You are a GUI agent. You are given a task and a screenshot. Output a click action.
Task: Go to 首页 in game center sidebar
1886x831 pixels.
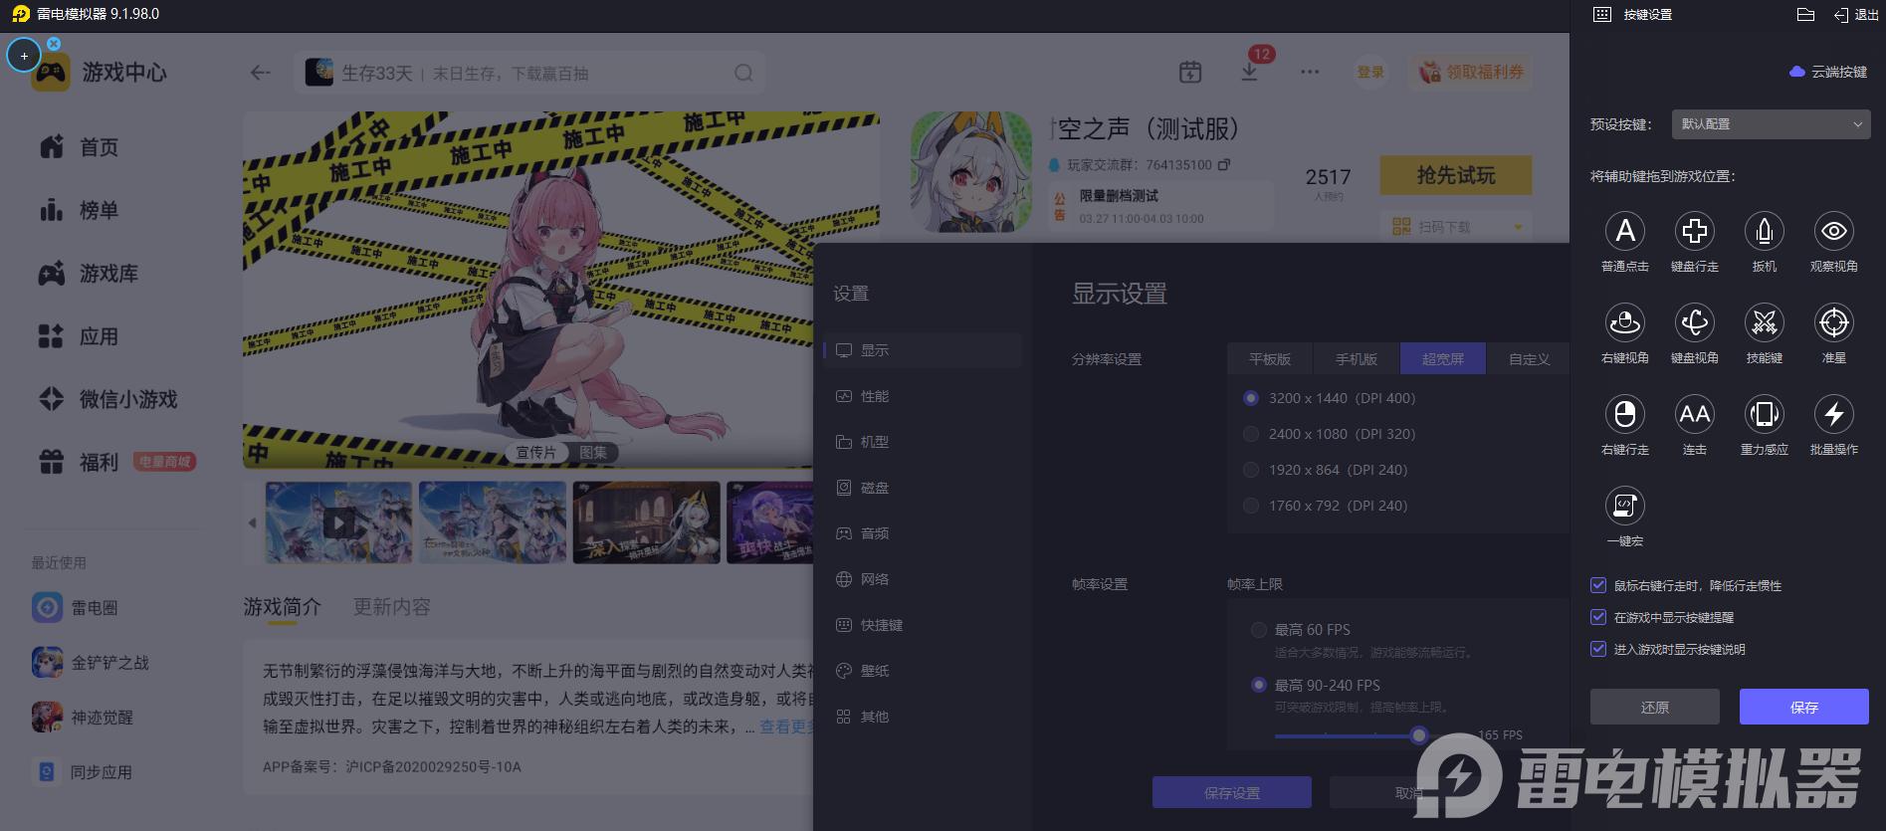(80, 147)
